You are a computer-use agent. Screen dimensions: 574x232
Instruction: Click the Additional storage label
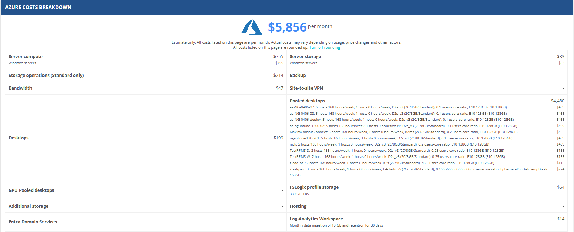(28, 206)
